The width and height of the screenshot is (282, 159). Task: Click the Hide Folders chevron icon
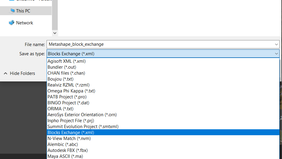(6, 73)
